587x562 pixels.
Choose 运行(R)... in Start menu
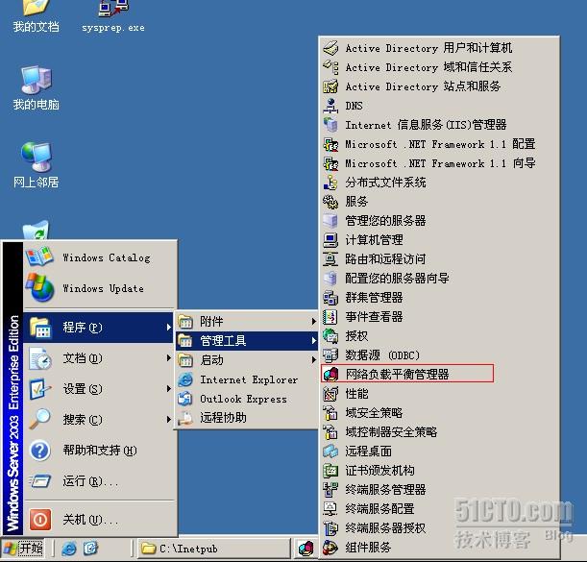tap(99, 481)
